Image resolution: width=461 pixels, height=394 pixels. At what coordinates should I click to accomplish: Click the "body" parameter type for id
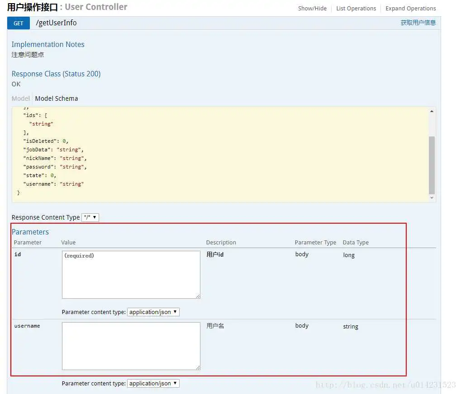pyautogui.click(x=302, y=254)
